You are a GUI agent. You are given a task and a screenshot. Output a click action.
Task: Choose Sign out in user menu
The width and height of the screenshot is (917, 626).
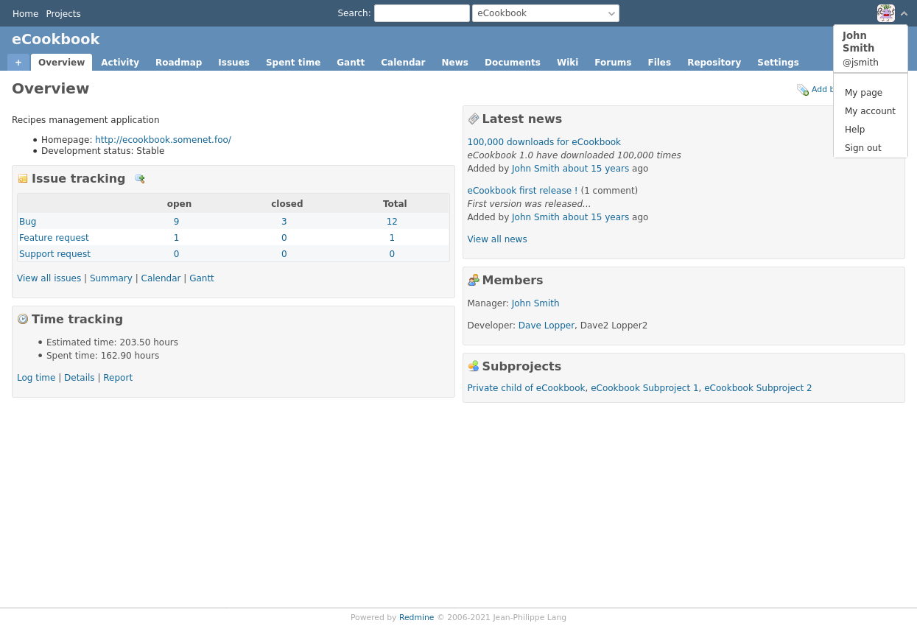tap(871, 148)
